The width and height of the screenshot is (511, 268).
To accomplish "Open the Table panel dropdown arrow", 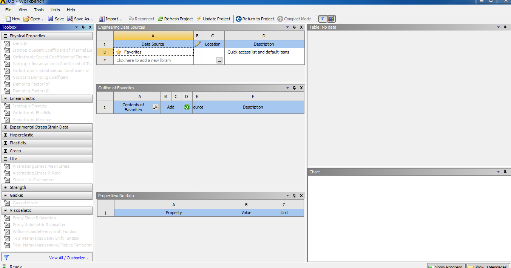I will point(498,27).
